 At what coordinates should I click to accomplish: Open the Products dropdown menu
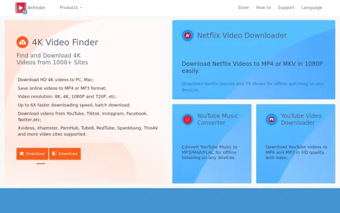point(71,7)
